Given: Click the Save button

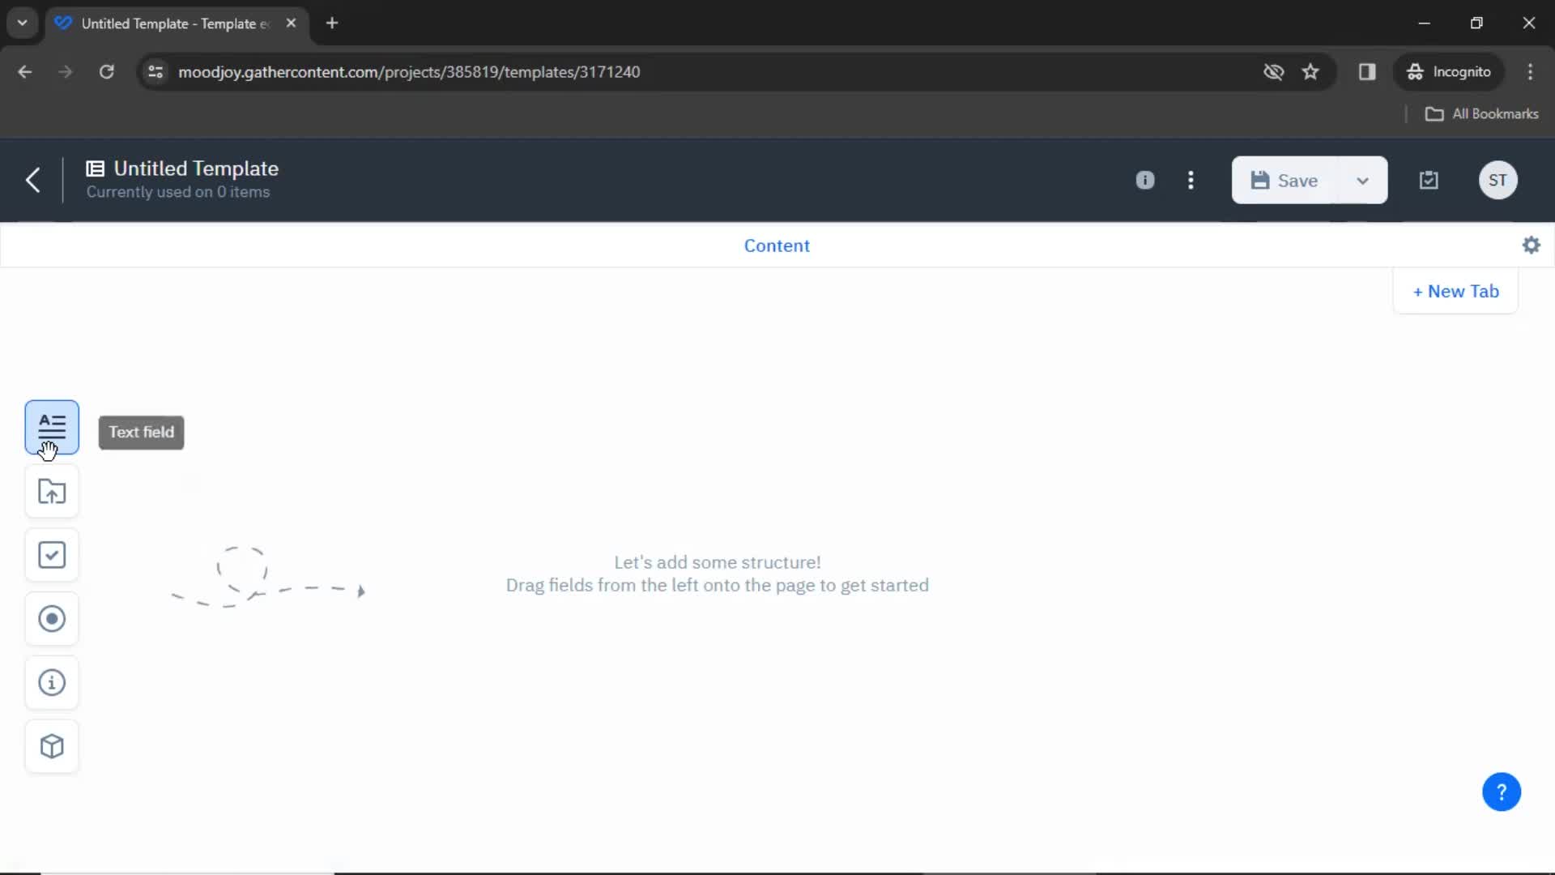Looking at the screenshot, I should pyautogui.click(x=1285, y=180).
